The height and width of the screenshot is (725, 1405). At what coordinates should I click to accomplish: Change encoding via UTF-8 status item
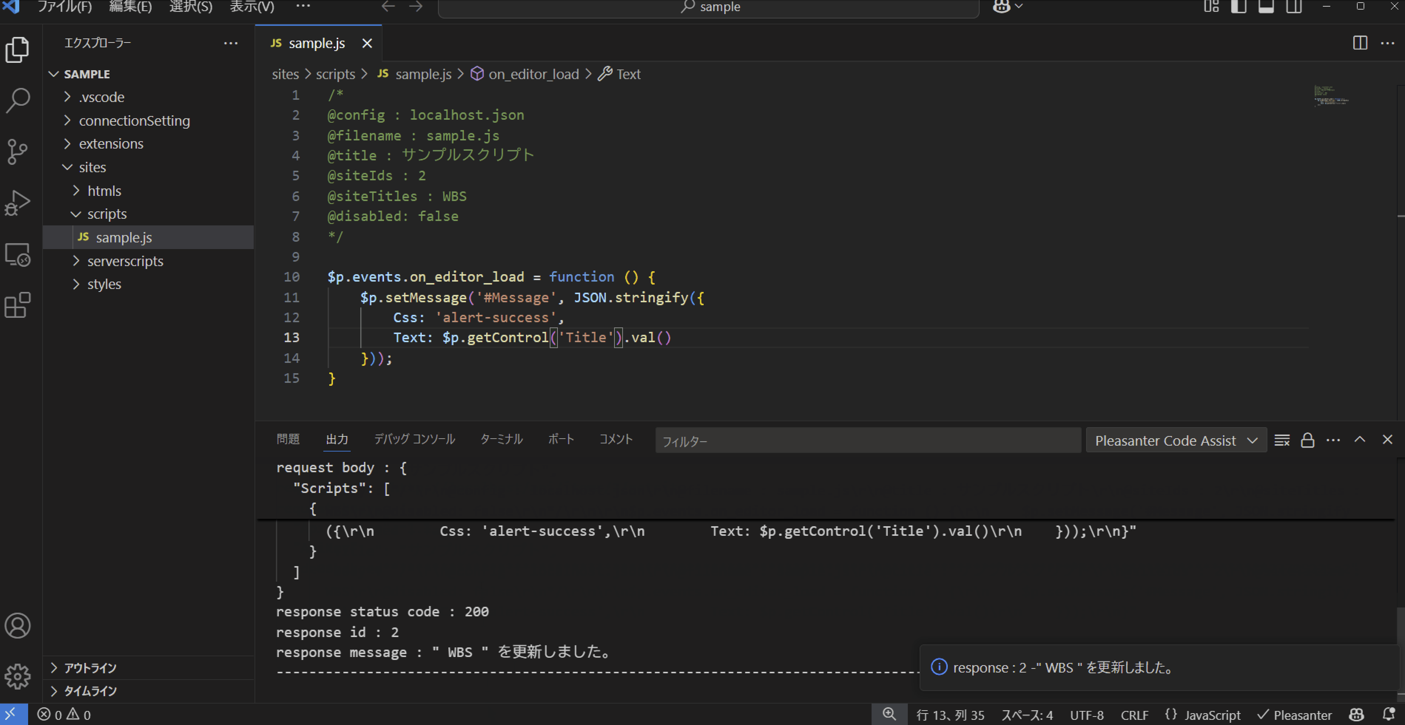point(1086,715)
